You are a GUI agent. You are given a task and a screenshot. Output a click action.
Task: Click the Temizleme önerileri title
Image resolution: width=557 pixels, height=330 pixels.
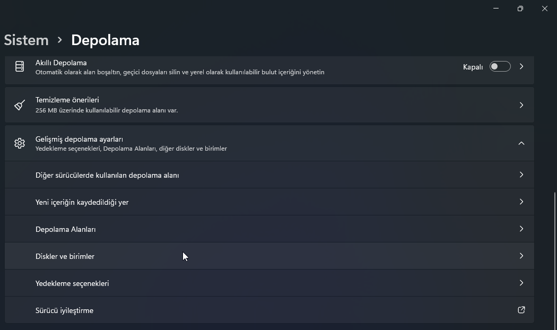(67, 100)
